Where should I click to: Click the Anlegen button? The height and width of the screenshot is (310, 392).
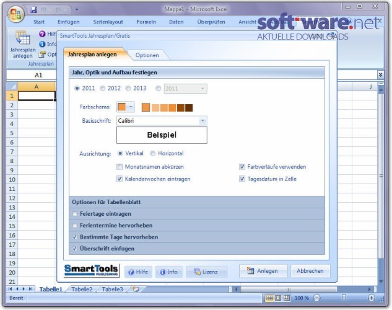(263, 271)
